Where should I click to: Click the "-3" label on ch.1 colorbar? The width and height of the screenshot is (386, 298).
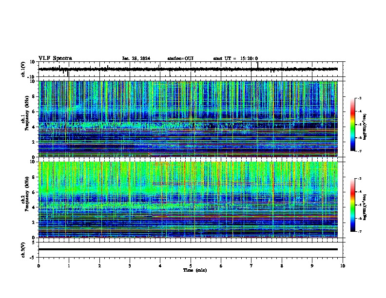pos(360,98)
